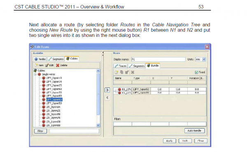
Task: Open the Units dropdown
Action: [x=204, y=59]
